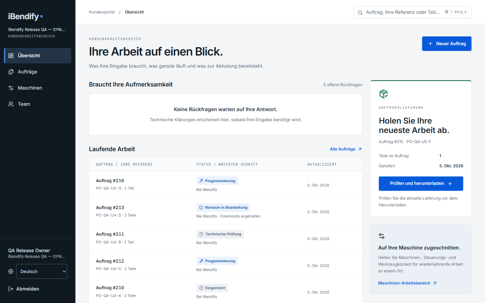Viewport: 485px width, 303px height.
Task: Click the sliders icon in machine card
Action: (x=382, y=236)
